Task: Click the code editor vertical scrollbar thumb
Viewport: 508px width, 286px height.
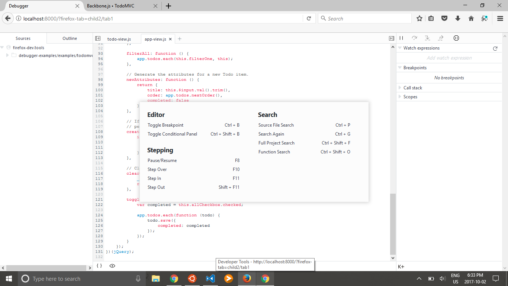Action: pos(393,224)
